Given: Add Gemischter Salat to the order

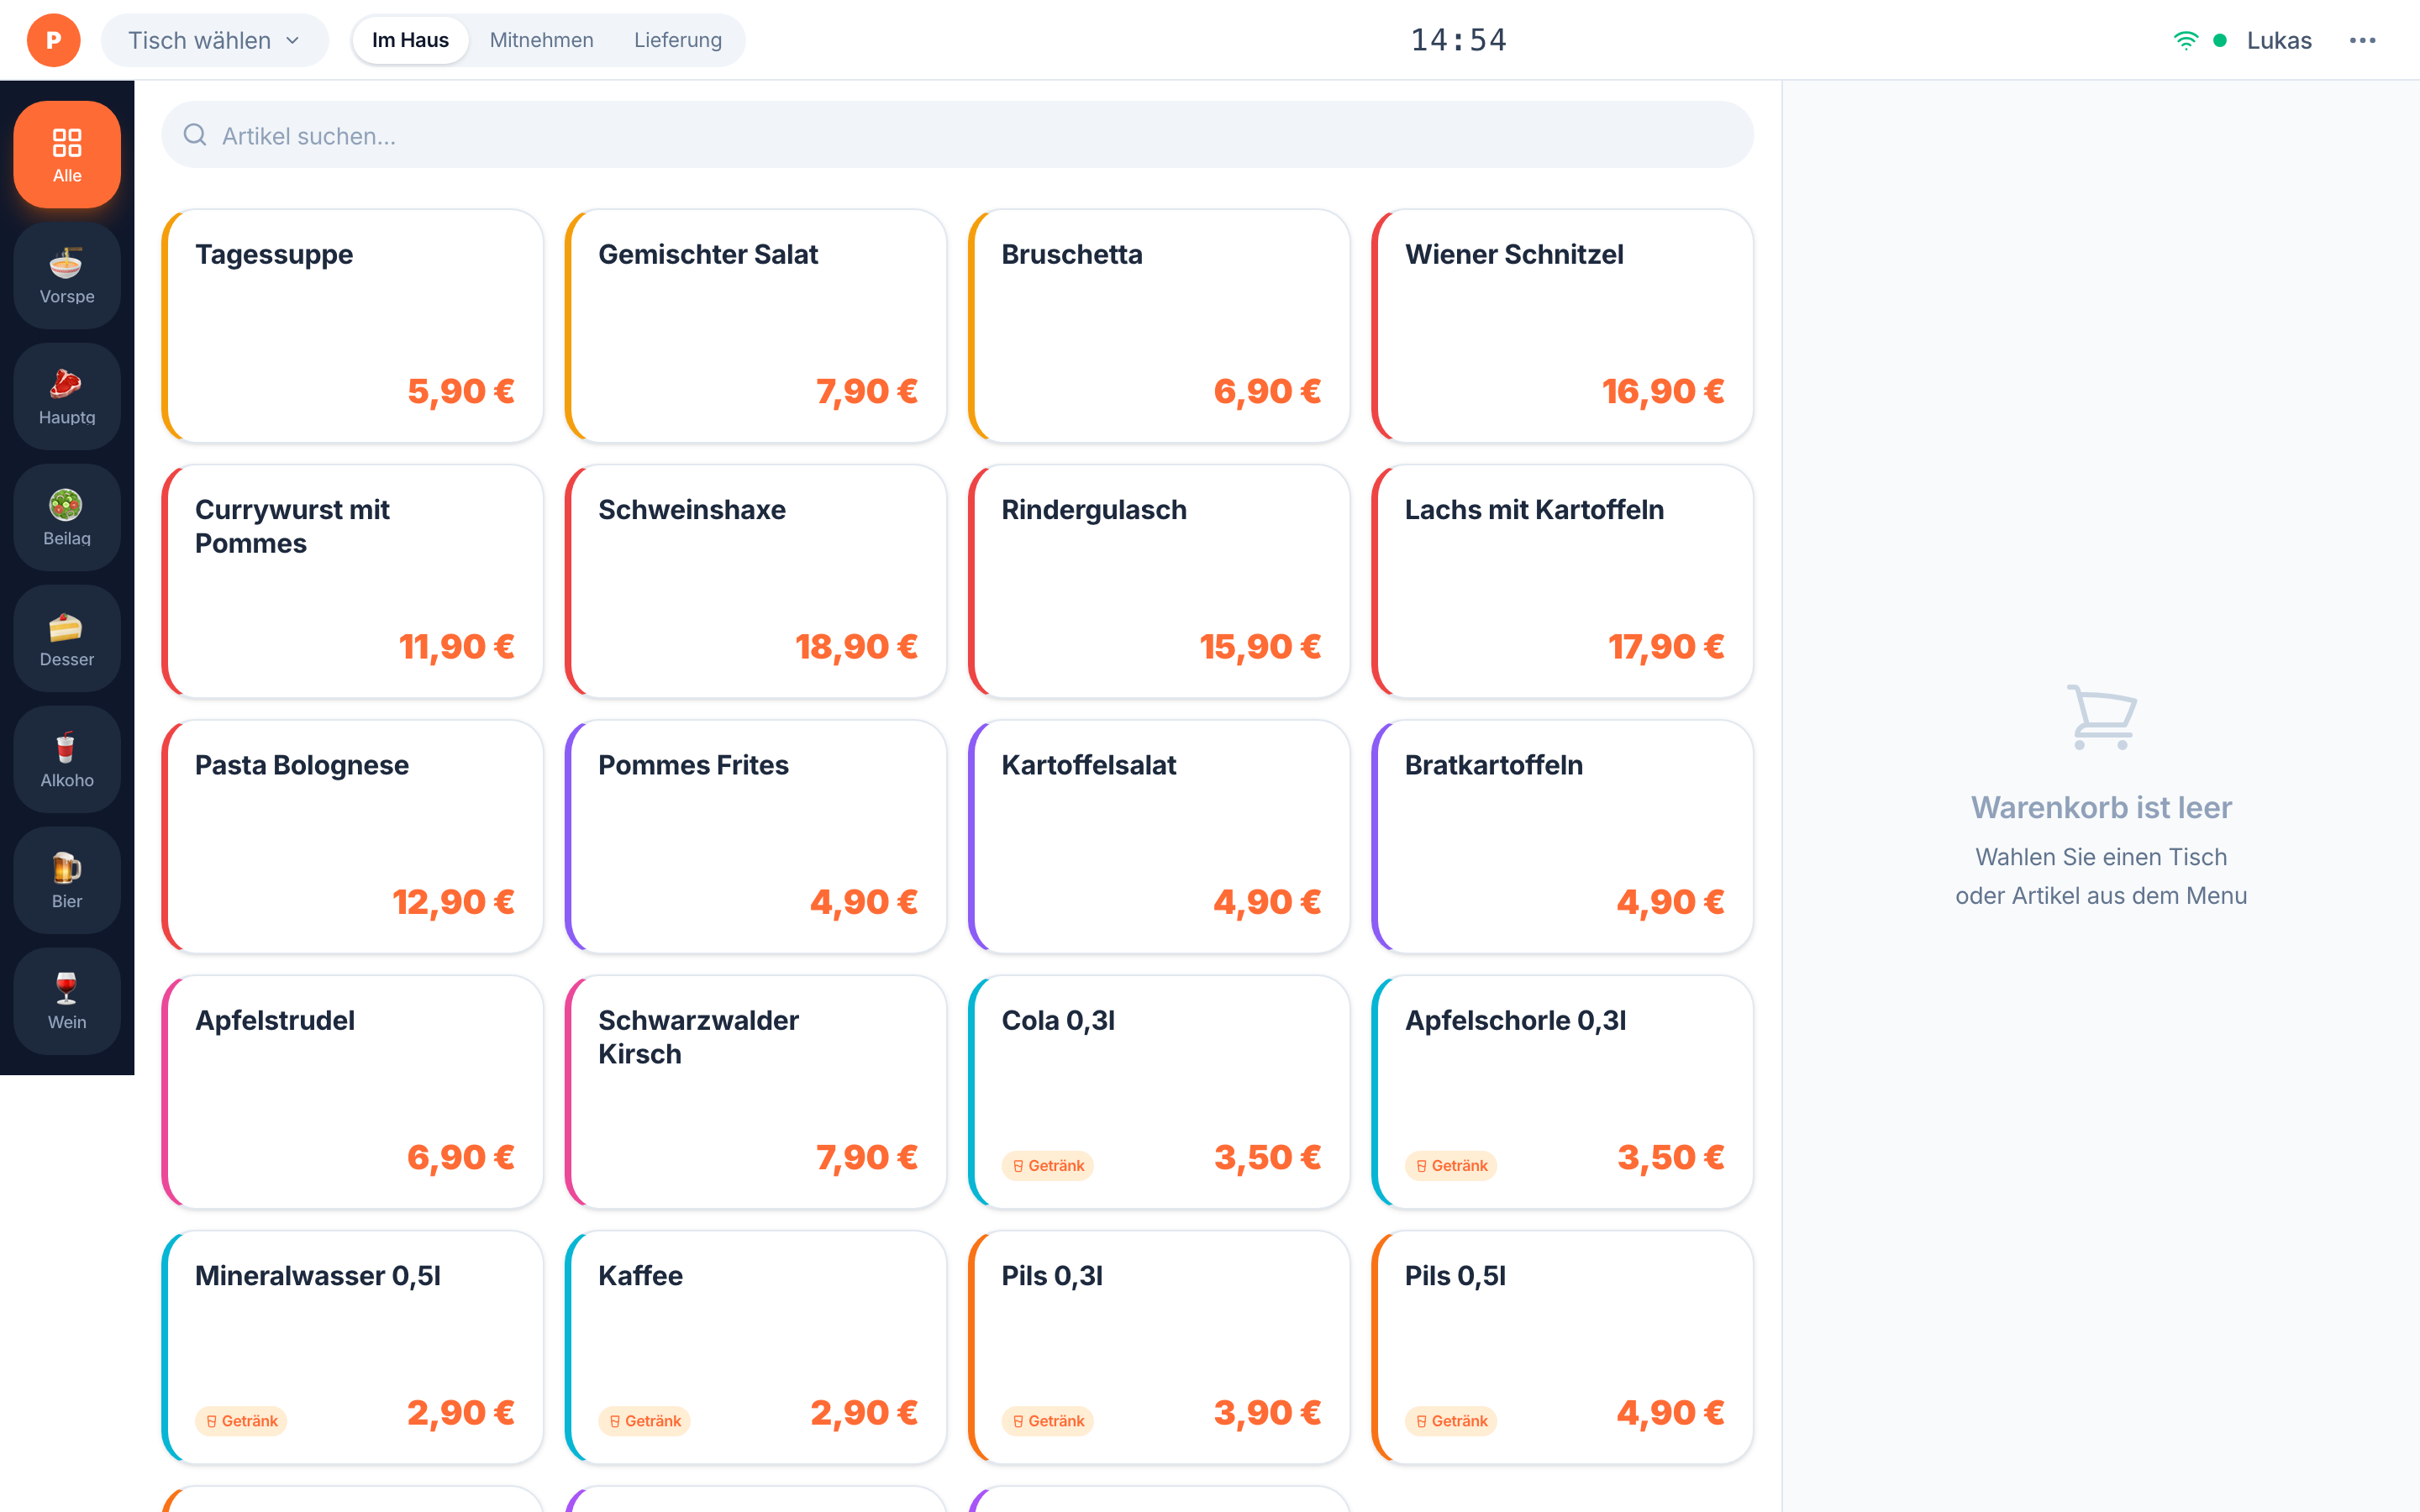Looking at the screenshot, I should (x=755, y=326).
